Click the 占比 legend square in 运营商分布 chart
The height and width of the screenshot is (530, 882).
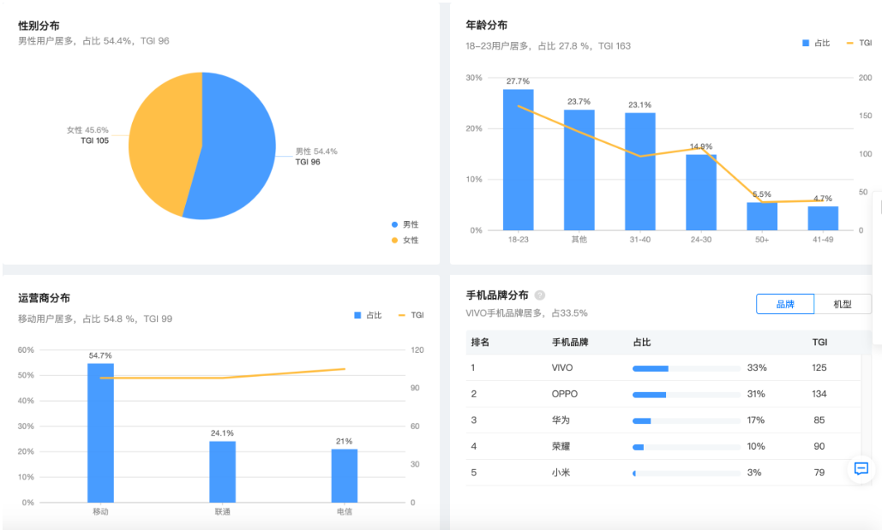click(x=357, y=315)
